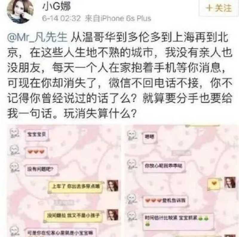Screen dimensions: 239x237
Task: Click the 6-14 02:32 post timestamp
Action: 61,19
